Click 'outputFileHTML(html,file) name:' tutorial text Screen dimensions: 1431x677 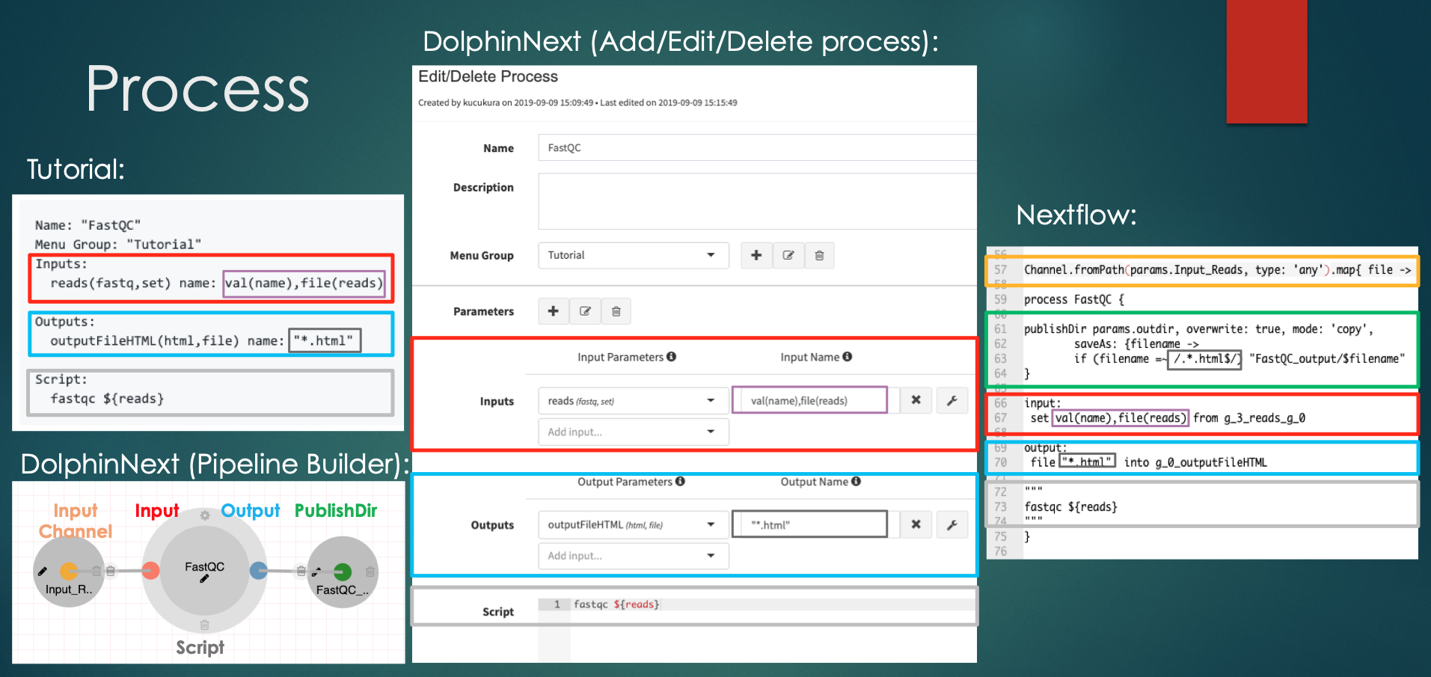(x=168, y=341)
